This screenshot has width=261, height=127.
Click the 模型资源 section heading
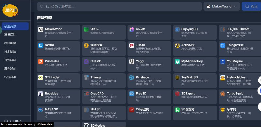pos(44,18)
